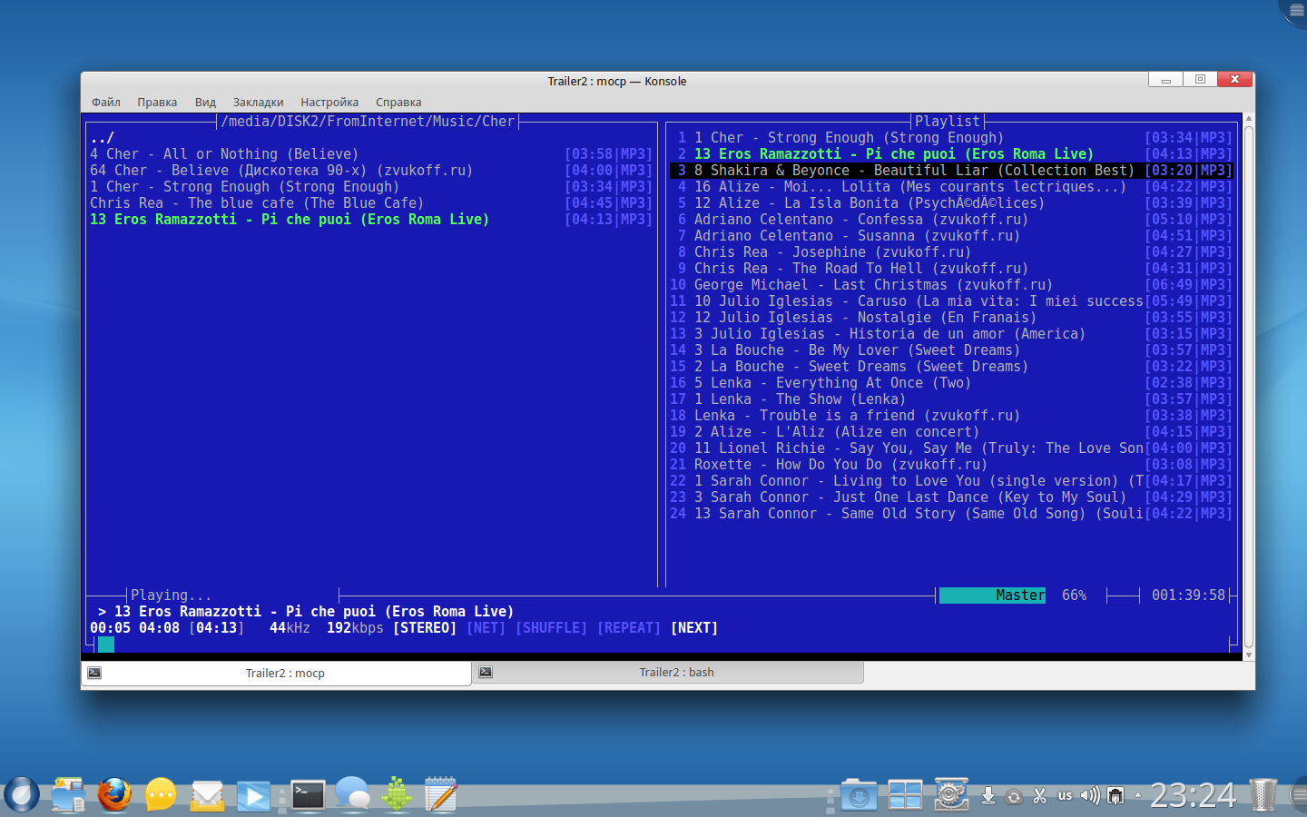Open the notepad text editor icon
This screenshot has height=817, width=1307.
(x=440, y=794)
